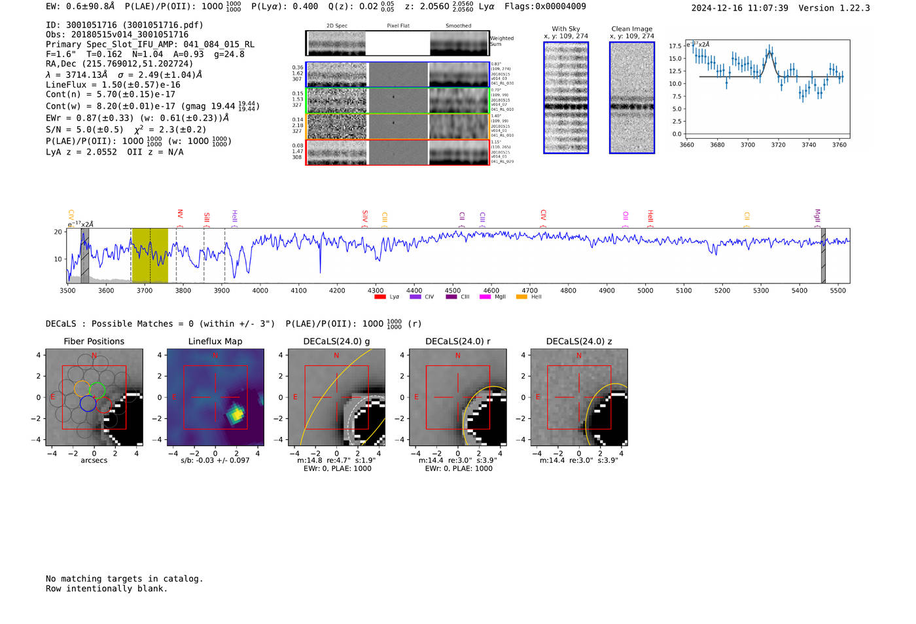This screenshot has height=624, width=916.
Task: Click the bright yellow-green blob in Lineflux Map
Action: pos(236,414)
